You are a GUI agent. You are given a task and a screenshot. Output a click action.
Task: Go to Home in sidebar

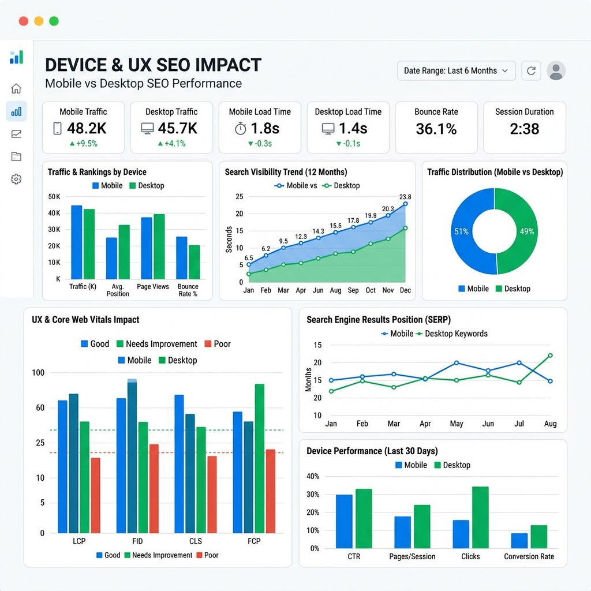pyautogui.click(x=16, y=88)
